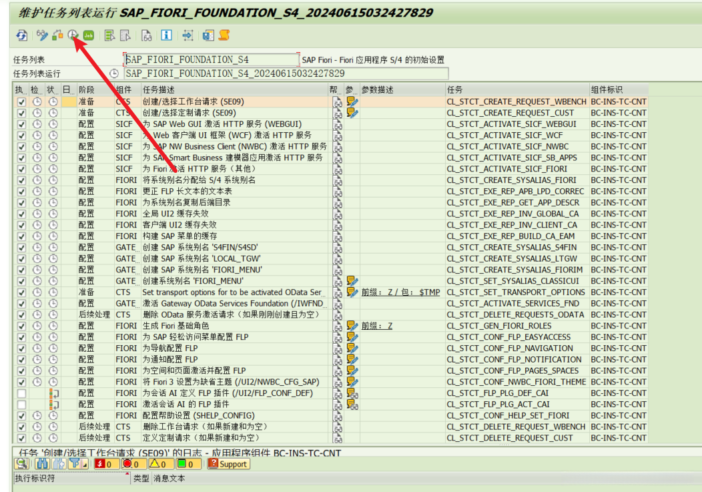Open the 前缀: Z / 包: $TMP parameter link

tap(400, 292)
